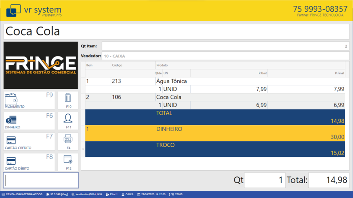Click the Qt Item field
The image size is (353, 198).
(x=225, y=46)
